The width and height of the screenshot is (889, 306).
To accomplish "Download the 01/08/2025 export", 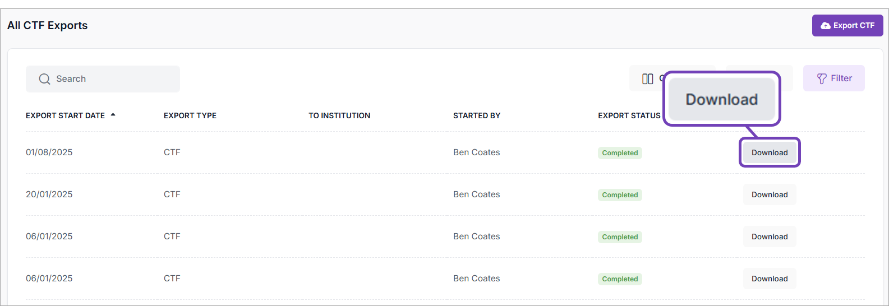I will (770, 152).
